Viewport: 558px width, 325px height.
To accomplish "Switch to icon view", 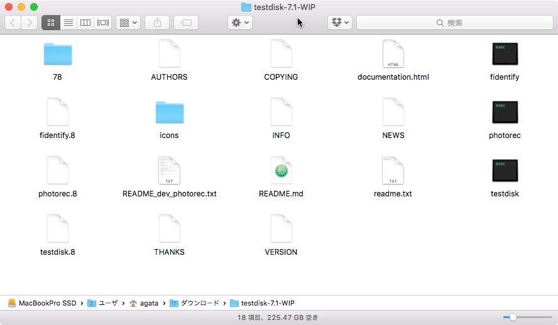I will pos(50,23).
